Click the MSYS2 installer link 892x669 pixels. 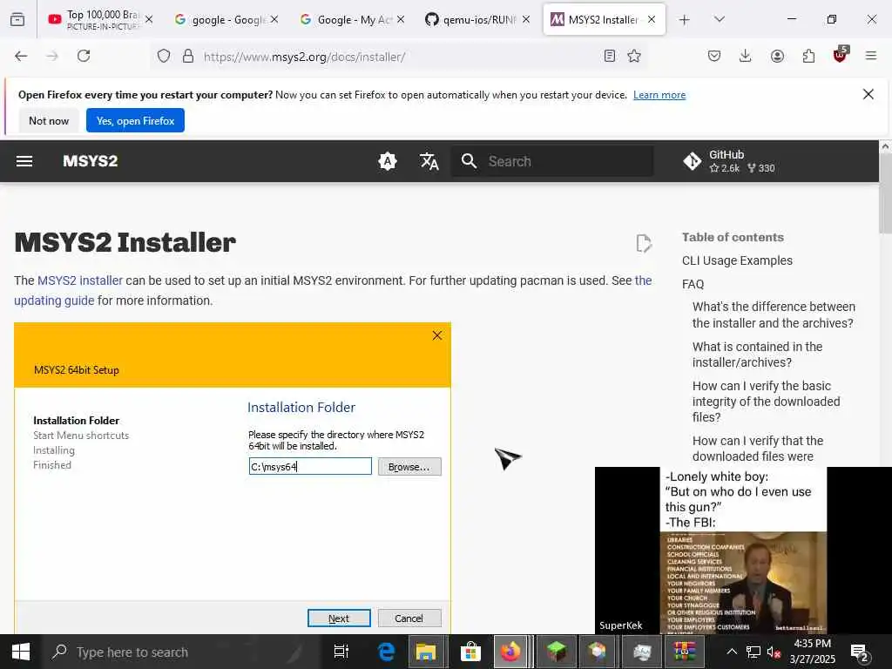[79, 280]
